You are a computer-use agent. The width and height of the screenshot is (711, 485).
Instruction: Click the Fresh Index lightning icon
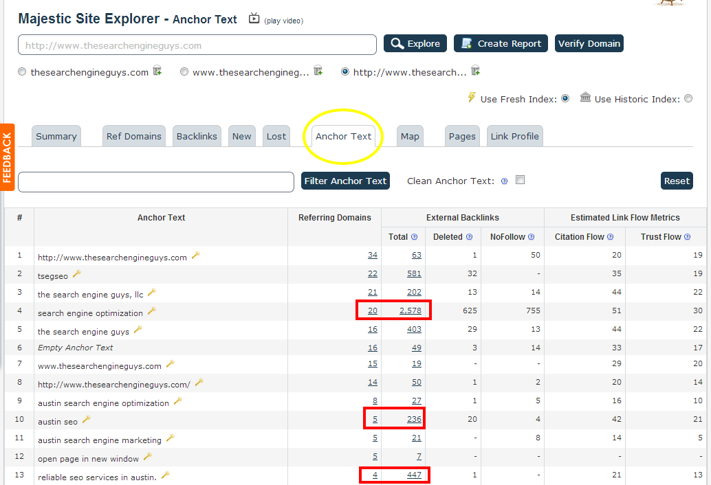(472, 98)
